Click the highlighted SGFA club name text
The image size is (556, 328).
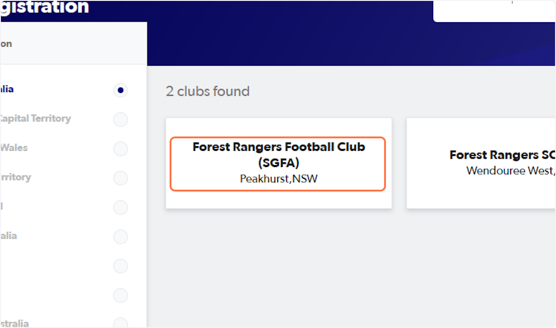278,155
